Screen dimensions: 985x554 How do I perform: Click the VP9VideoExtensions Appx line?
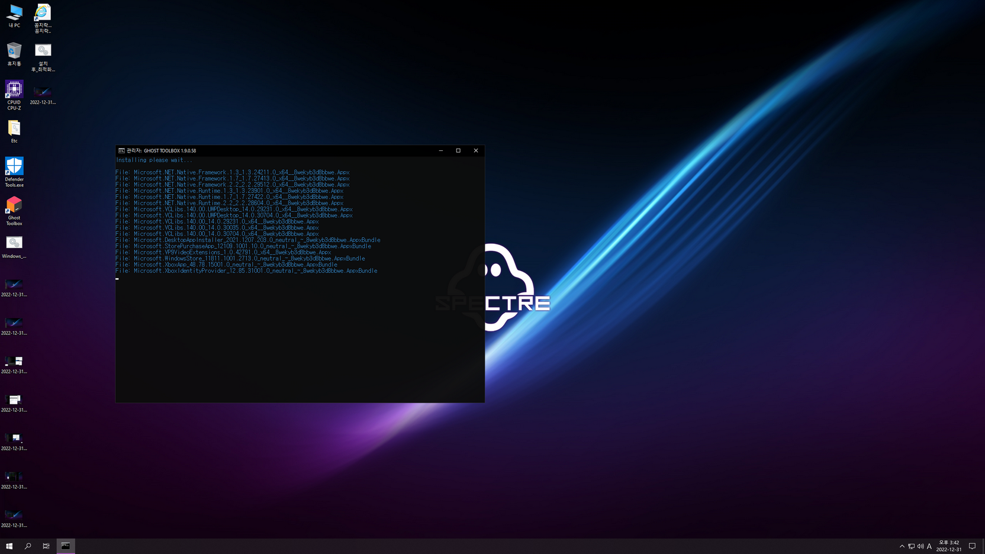(223, 252)
